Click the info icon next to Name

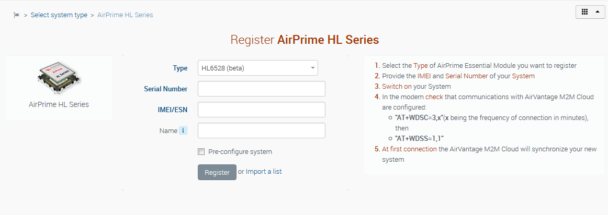coord(183,130)
